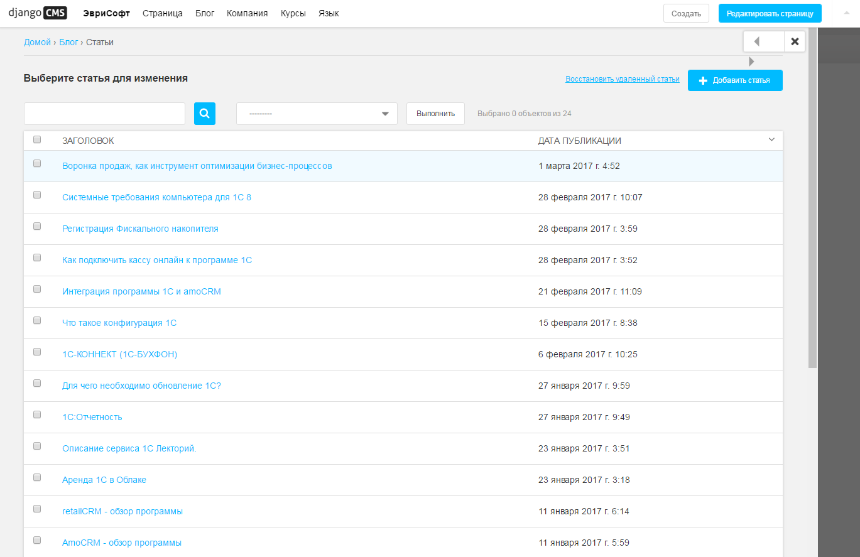
Task: Open the 1С-КОННЕКТ (1С-БУХФОН) article
Action: coord(120,354)
